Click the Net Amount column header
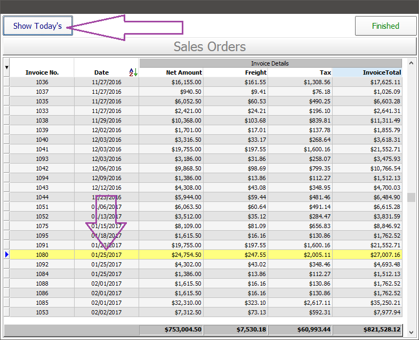419x340 pixels. [x=171, y=72]
